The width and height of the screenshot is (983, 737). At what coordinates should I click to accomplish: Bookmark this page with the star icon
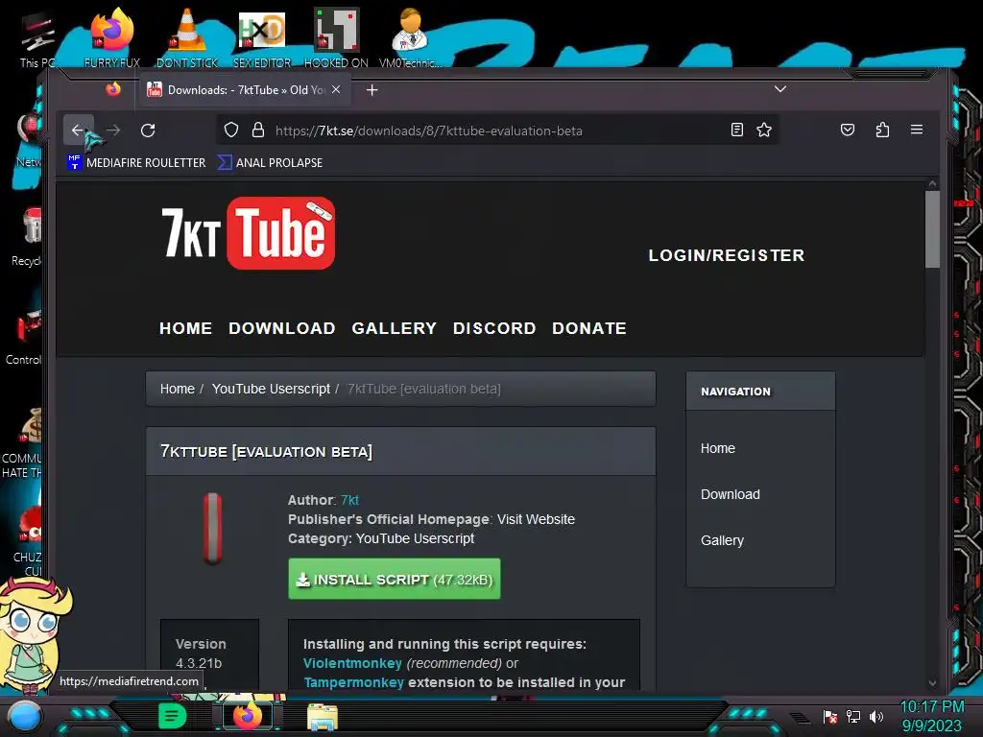point(763,130)
